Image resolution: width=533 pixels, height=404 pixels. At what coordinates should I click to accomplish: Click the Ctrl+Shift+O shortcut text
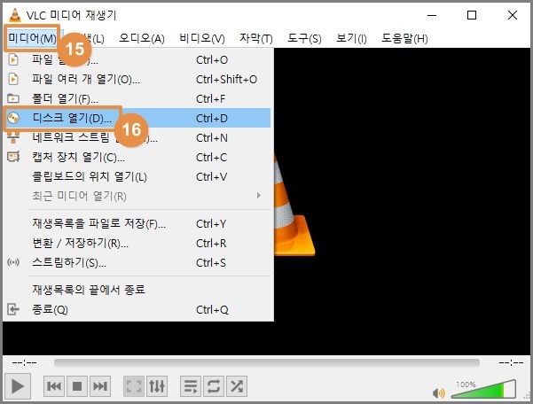[226, 79]
